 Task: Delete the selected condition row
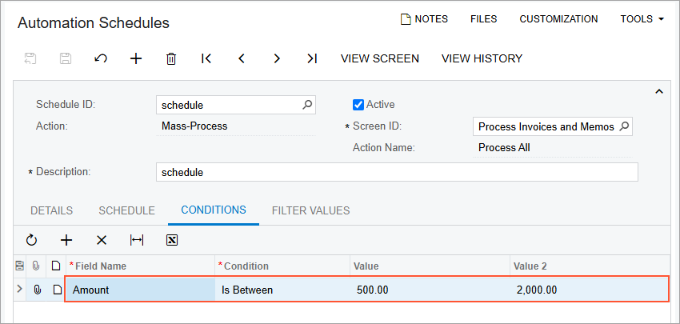point(102,240)
